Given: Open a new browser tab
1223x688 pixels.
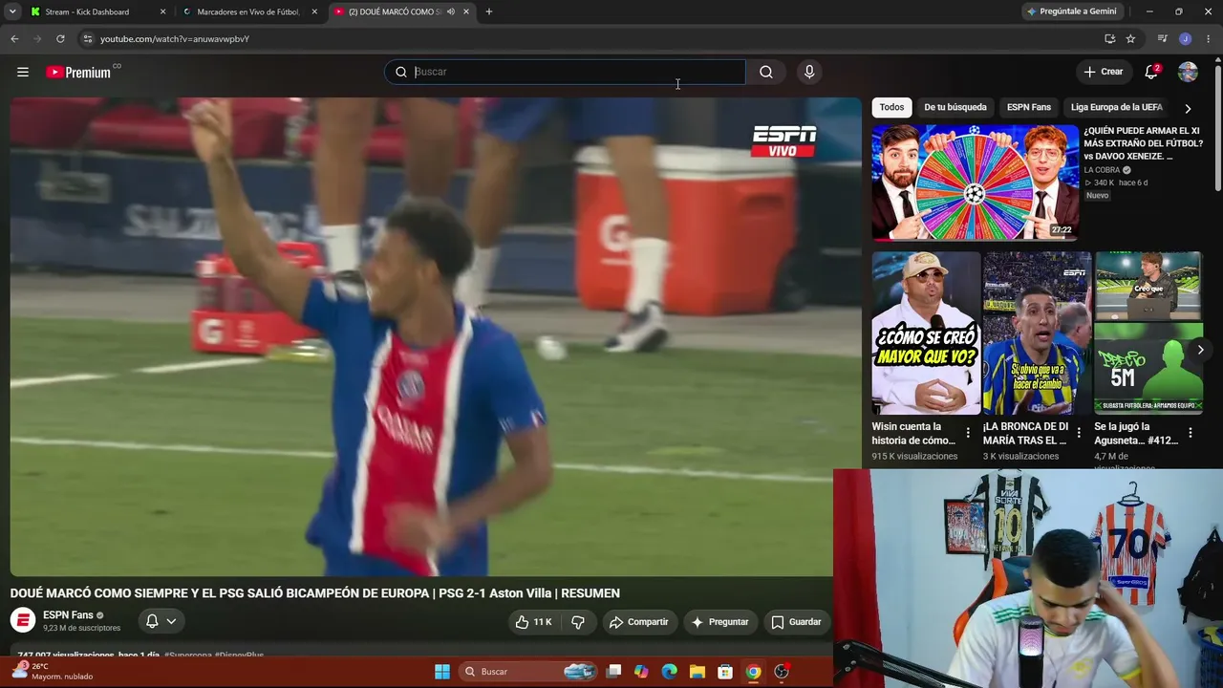Looking at the screenshot, I should [x=489, y=11].
